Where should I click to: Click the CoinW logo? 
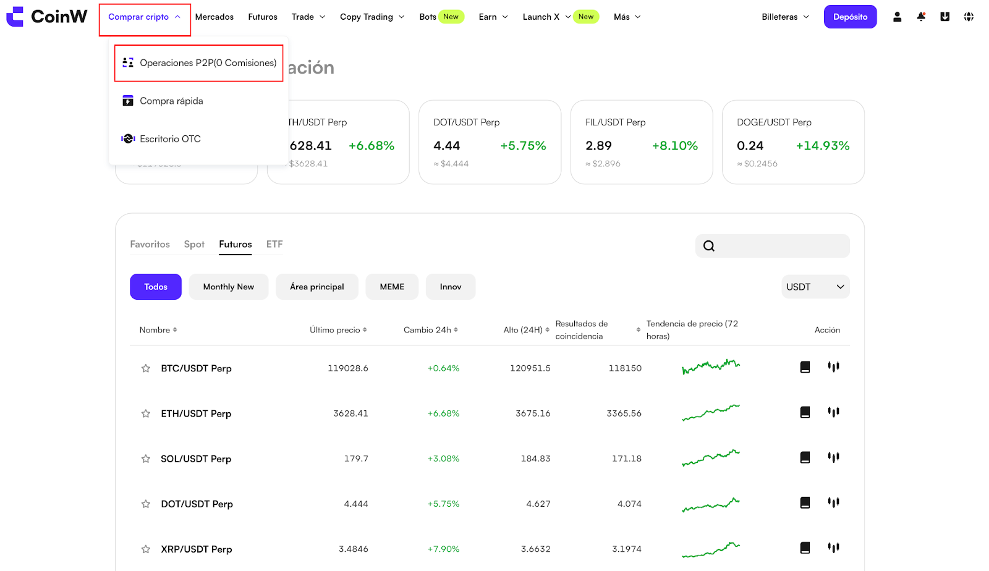click(46, 17)
